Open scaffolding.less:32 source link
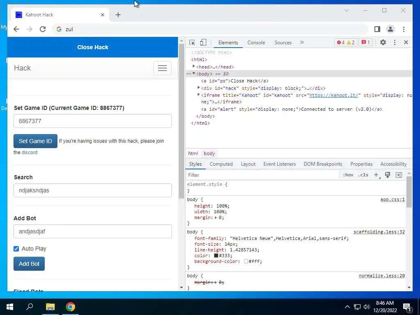Screen dimensions: 420x315 click(x=379, y=232)
